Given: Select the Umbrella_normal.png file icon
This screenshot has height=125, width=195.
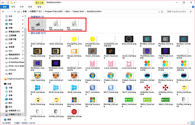Looking at the screenshot, I should point(74,111).
